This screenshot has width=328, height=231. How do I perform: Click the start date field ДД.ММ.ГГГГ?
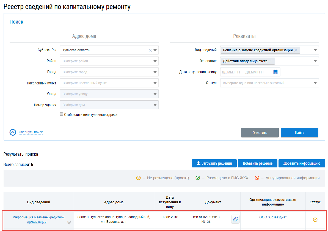click(x=231, y=72)
